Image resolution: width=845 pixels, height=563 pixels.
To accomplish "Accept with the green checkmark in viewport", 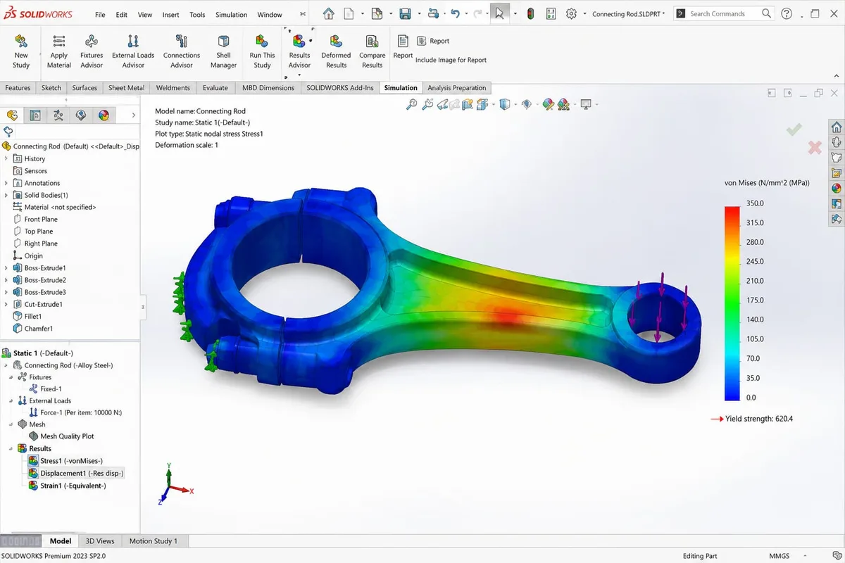I will tap(794, 129).
